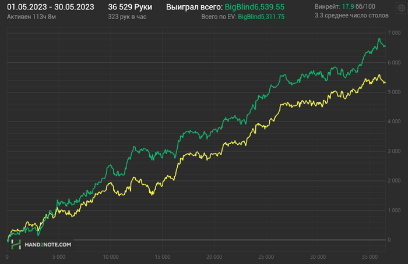
Task: Click the date range 01.05.2023 - 30.05.2023
Action: [51, 7]
